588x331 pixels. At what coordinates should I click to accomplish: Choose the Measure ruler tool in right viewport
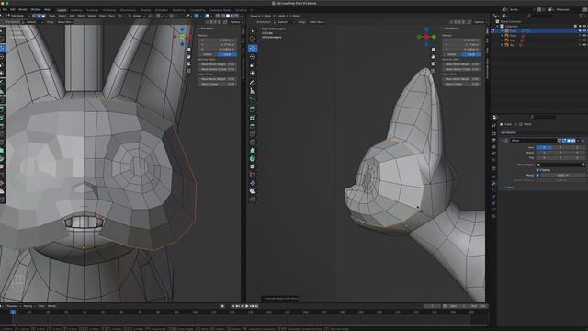point(253,91)
